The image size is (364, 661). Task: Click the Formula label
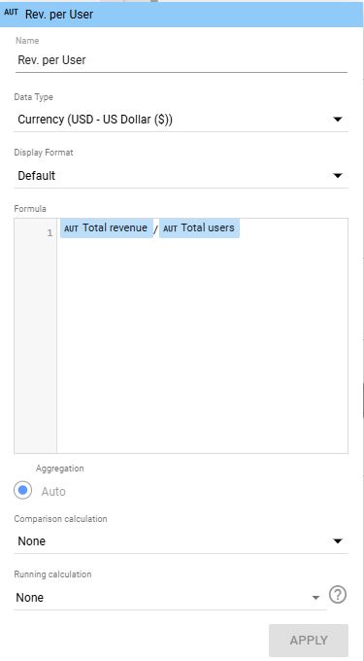[x=30, y=209]
